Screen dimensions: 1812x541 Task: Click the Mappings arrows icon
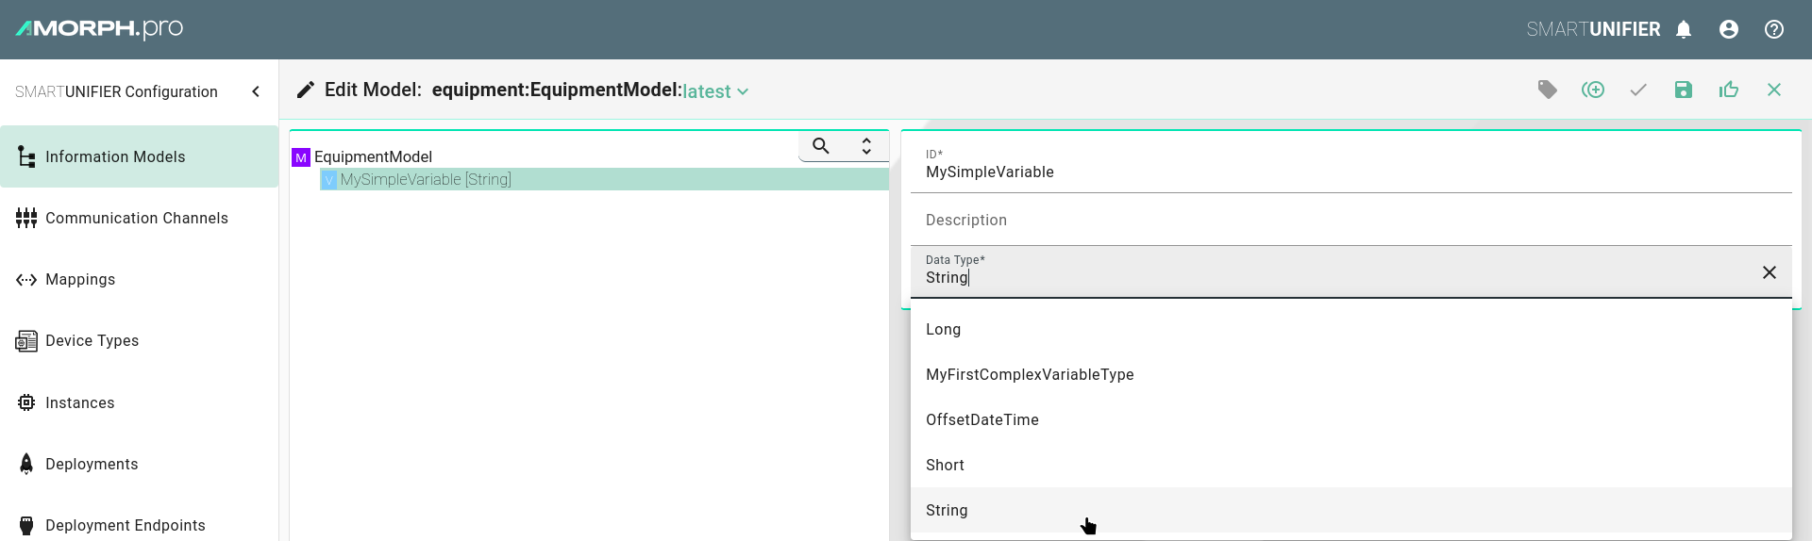point(26,280)
